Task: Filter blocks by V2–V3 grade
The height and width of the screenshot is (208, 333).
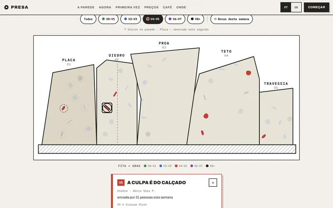Action: (x=131, y=19)
